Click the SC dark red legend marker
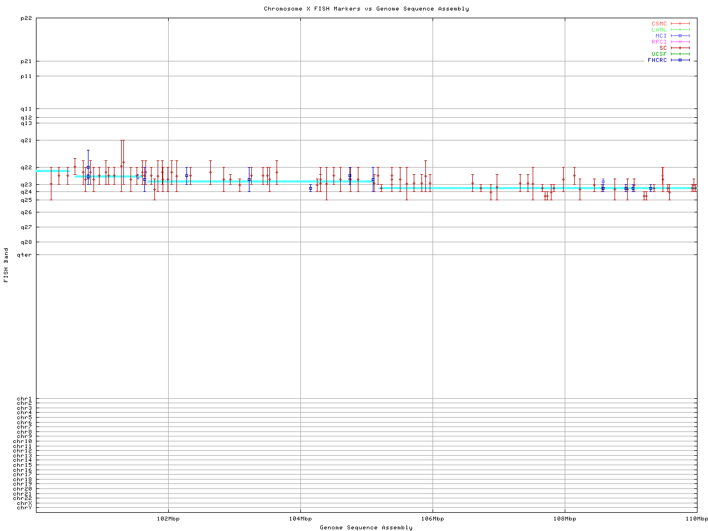This screenshot has height=531, width=708. coord(680,48)
